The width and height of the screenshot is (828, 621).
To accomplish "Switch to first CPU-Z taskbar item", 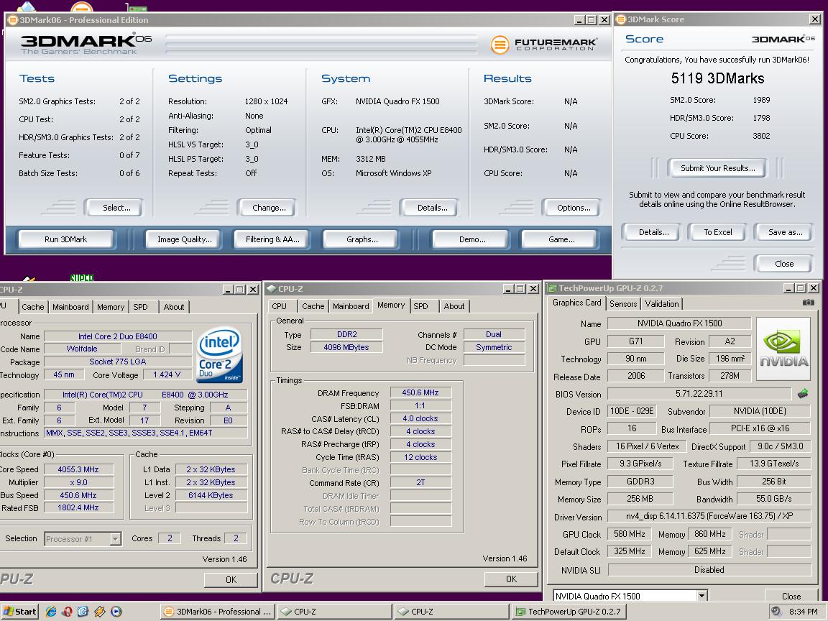I will pos(335,612).
